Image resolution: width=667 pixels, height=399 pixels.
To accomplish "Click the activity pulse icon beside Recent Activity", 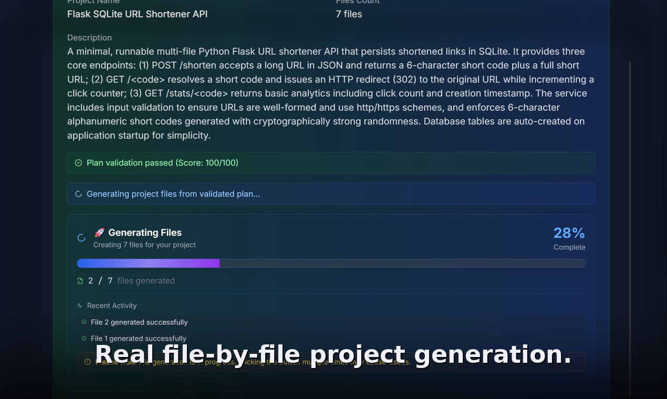I will [x=79, y=306].
